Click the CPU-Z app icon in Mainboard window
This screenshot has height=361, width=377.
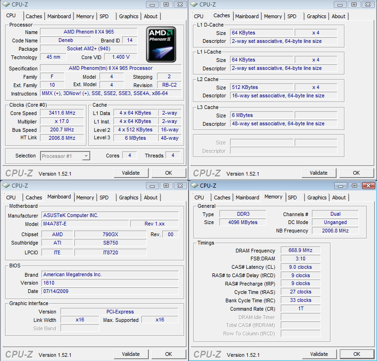coord(6,185)
